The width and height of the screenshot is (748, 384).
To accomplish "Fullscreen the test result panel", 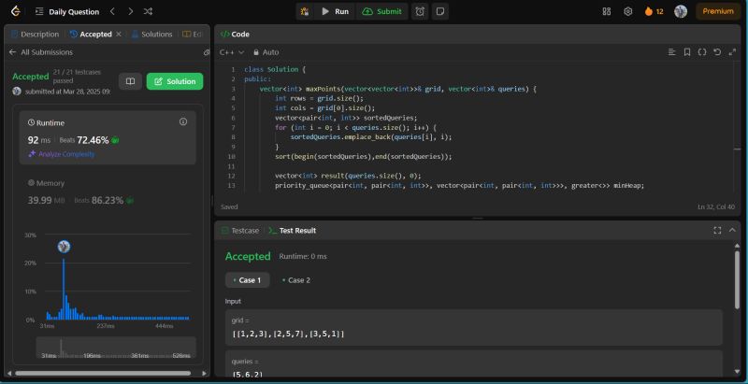I will [x=717, y=231].
